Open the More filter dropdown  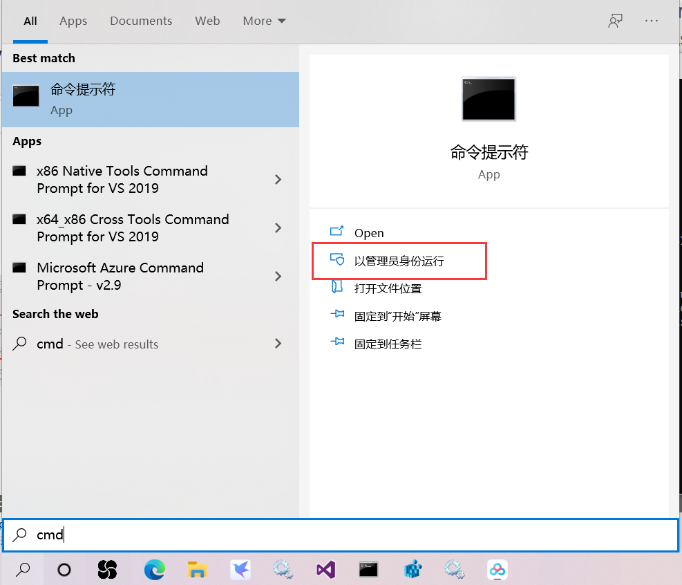[263, 21]
